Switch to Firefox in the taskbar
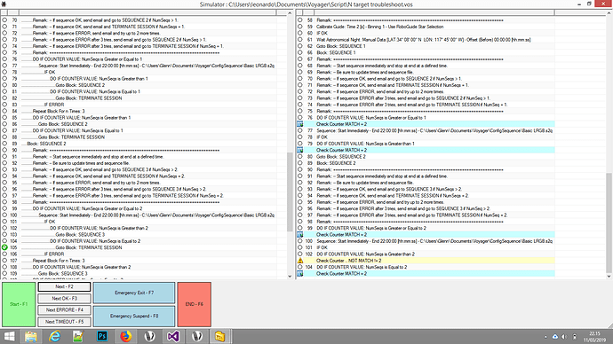613x344 pixels. coord(126,336)
